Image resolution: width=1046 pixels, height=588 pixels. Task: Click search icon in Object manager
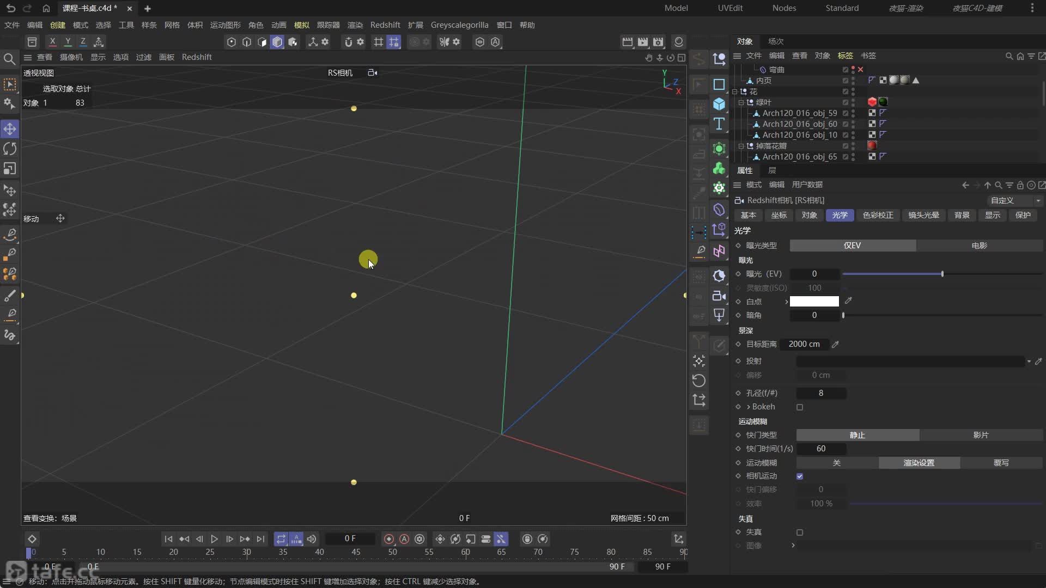tap(1009, 56)
